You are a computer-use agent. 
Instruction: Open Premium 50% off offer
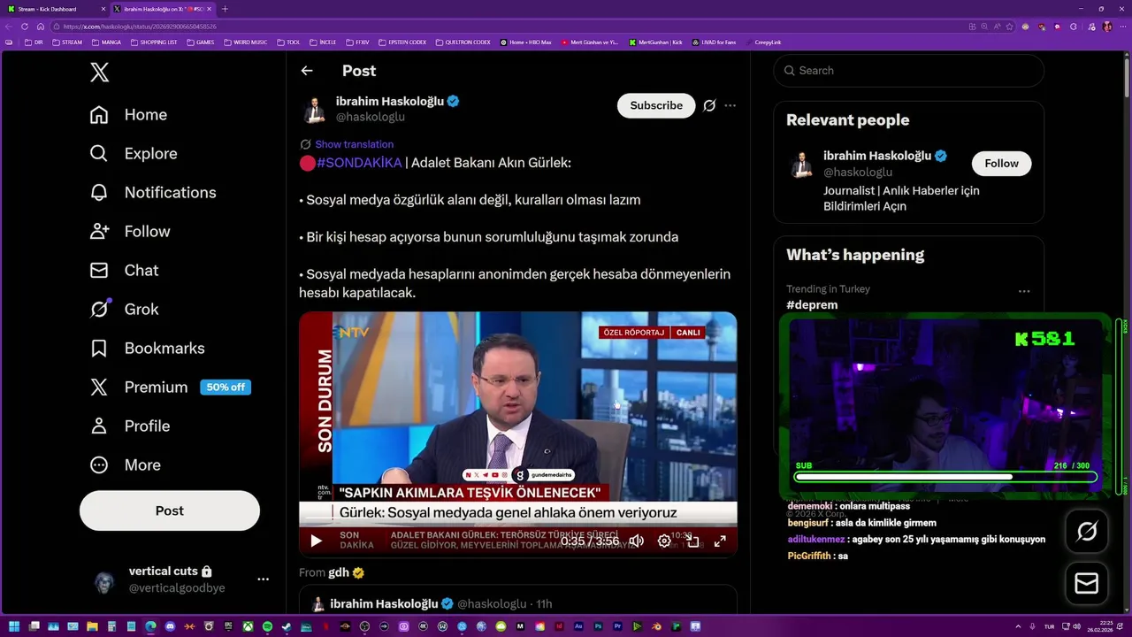pos(171,388)
